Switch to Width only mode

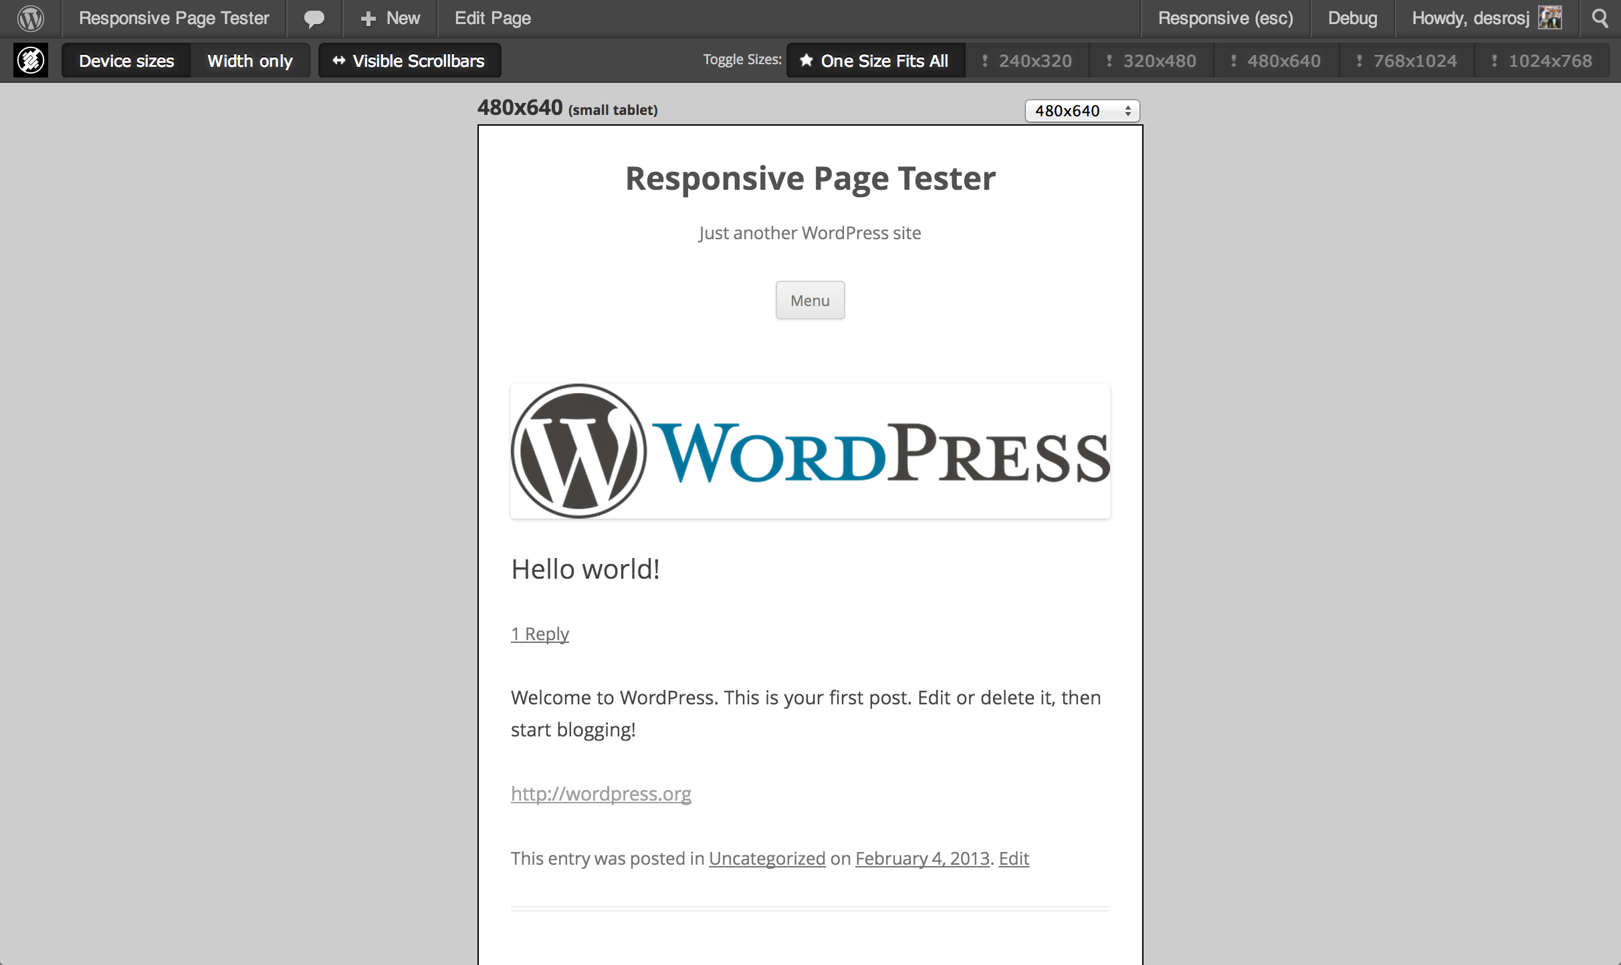pyautogui.click(x=250, y=61)
